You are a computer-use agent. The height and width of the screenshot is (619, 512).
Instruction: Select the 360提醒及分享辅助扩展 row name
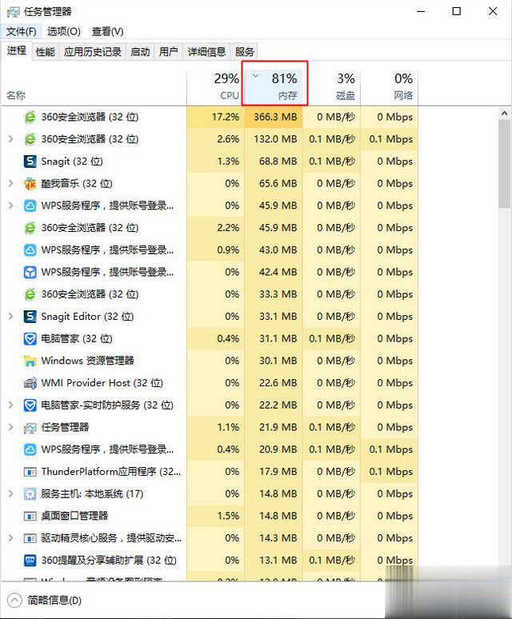pos(109,560)
